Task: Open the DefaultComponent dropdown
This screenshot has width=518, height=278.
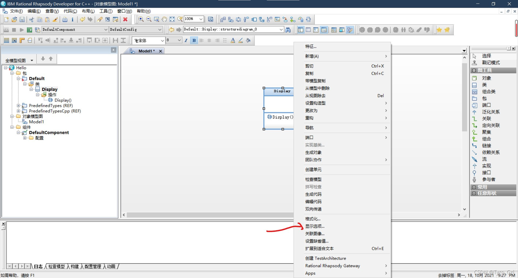Action: point(106,30)
